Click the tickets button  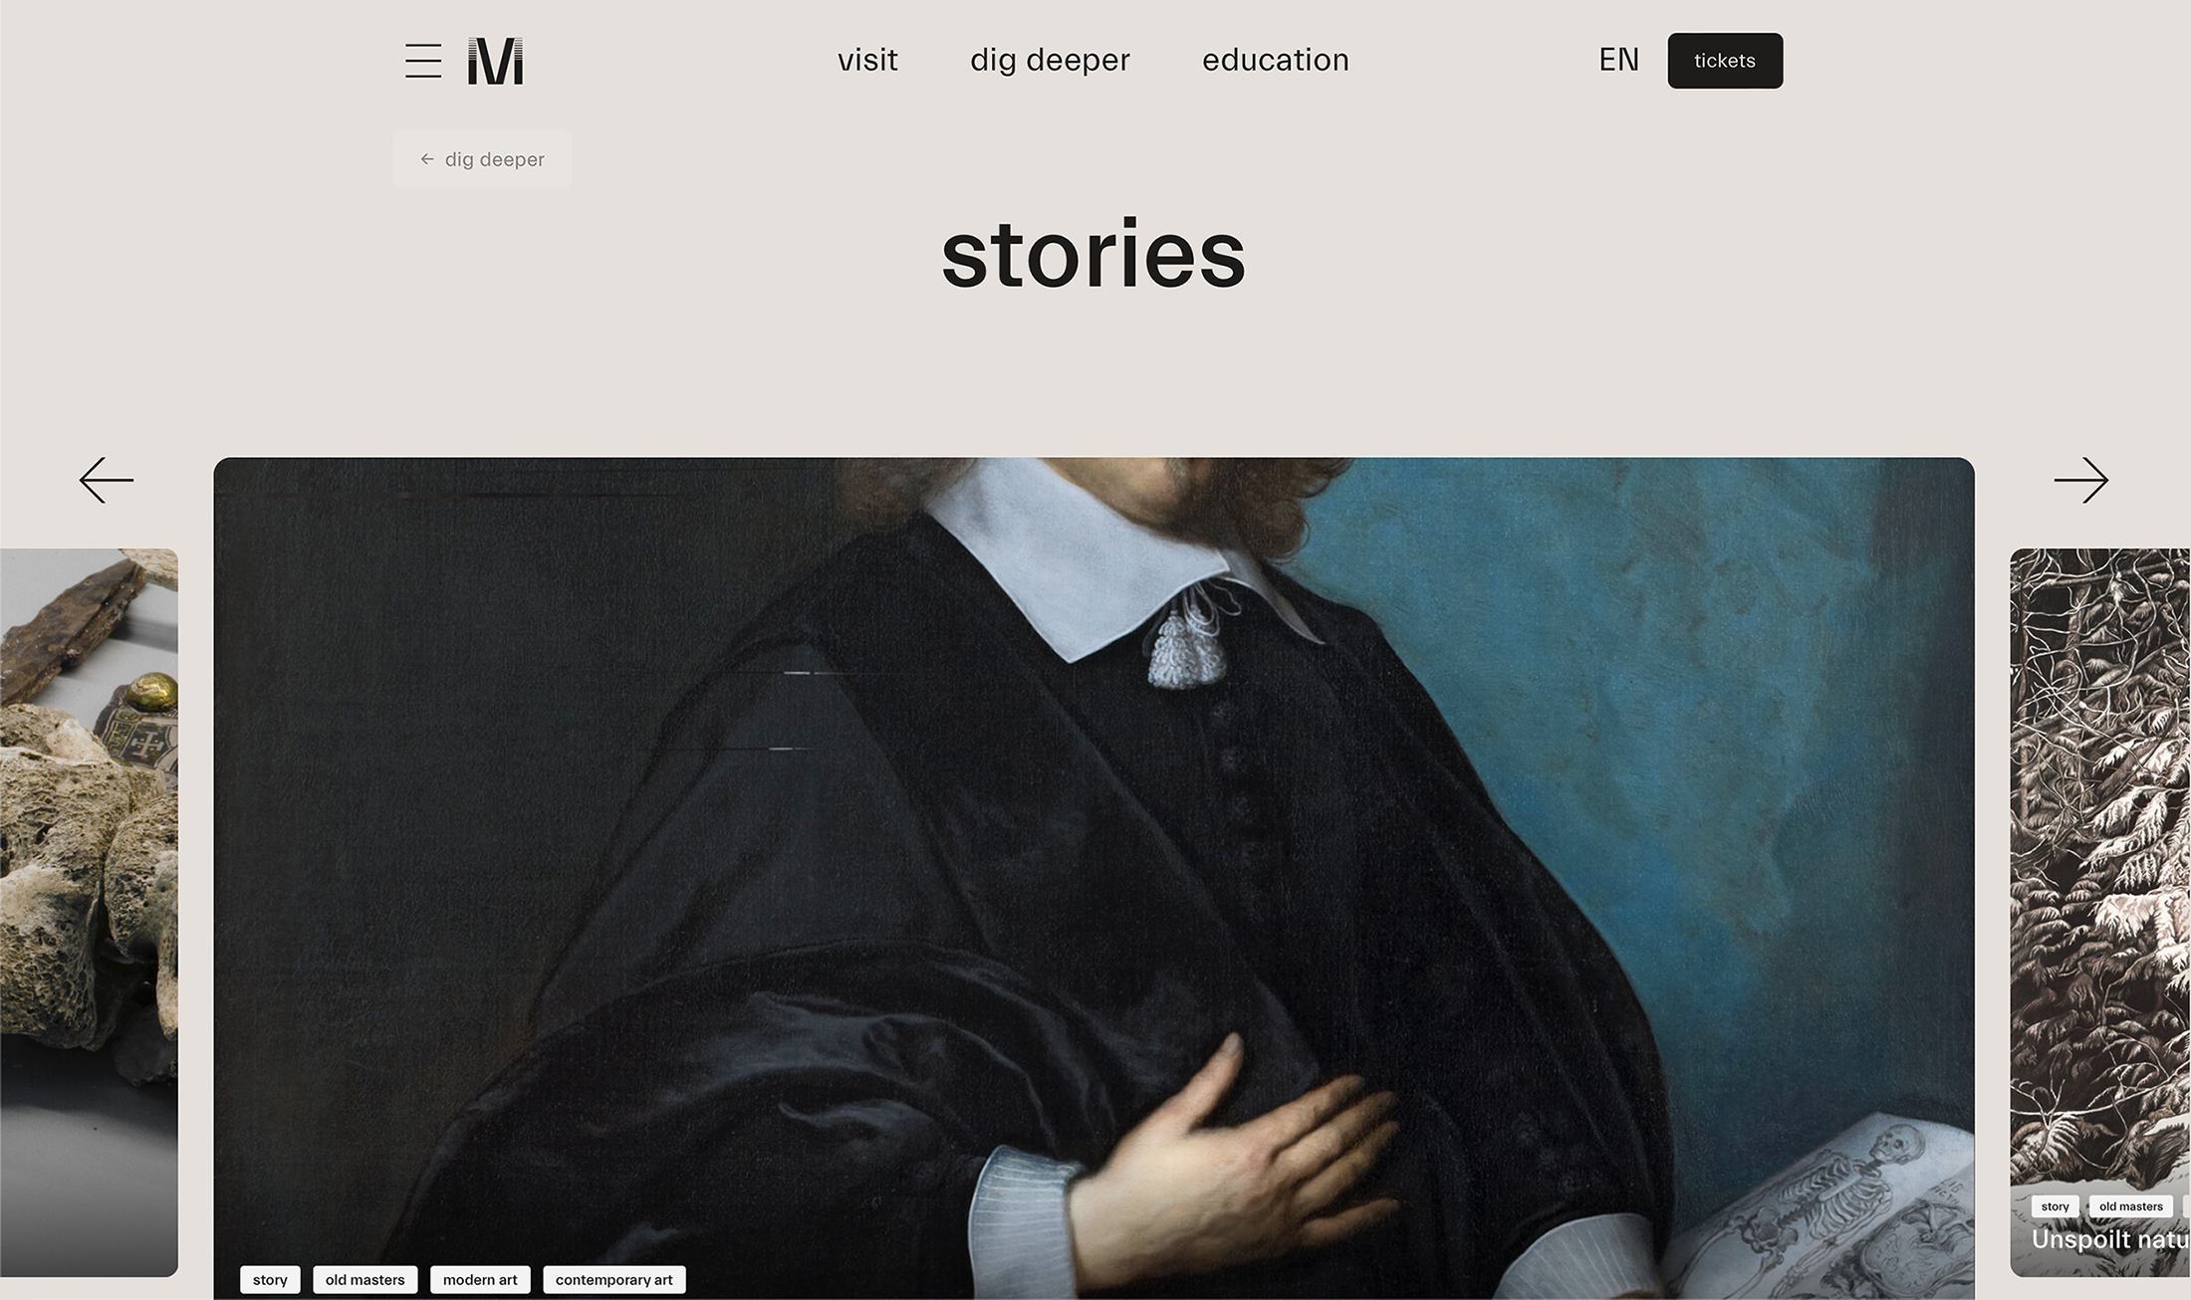(1725, 61)
